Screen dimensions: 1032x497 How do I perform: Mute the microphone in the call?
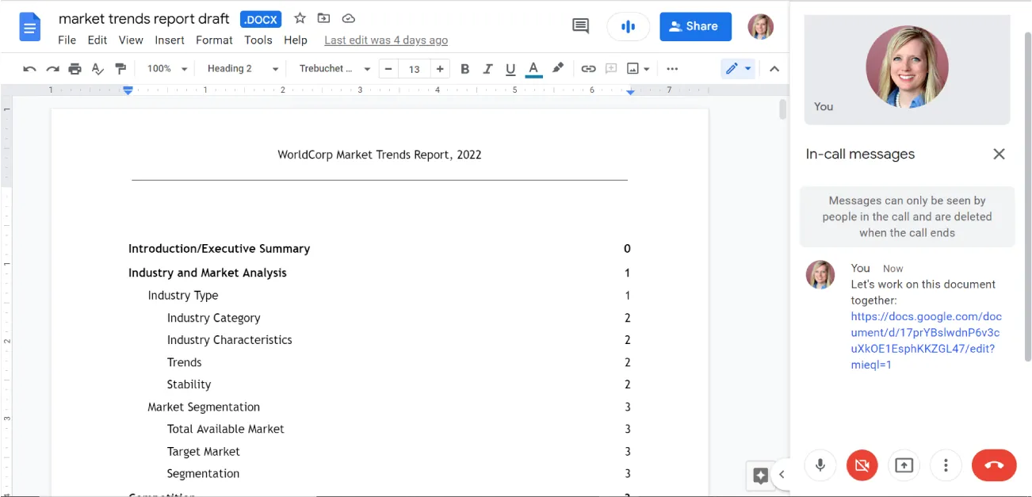[820, 465]
